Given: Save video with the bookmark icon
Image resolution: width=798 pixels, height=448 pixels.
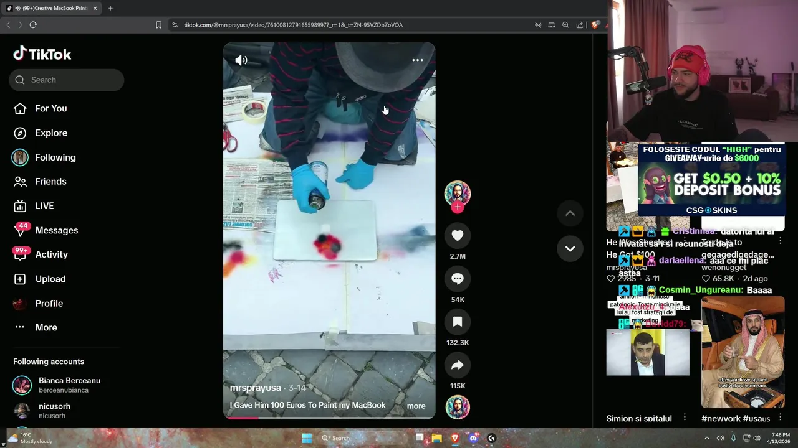Looking at the screenshot, I should pos(458,322).
